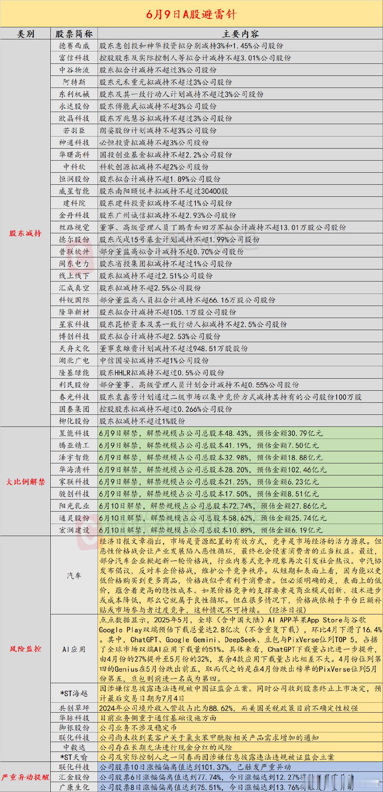The height and width of the screenshot is (792, 383).
Task: Click the '博创科技' stock cell
Action: coord(74,336)
